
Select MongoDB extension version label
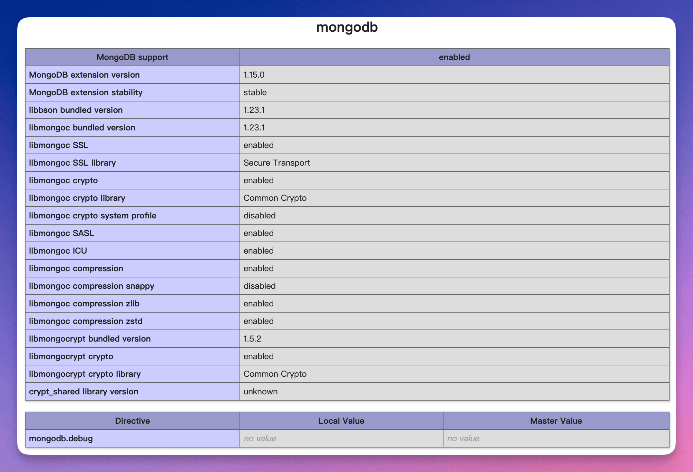[x=84, y=75]
